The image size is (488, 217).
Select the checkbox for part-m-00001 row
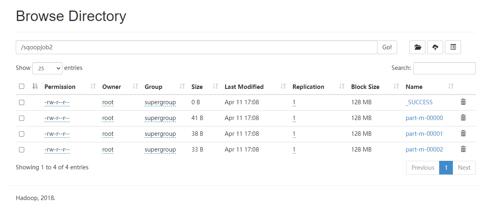click(x=22, y=134)
